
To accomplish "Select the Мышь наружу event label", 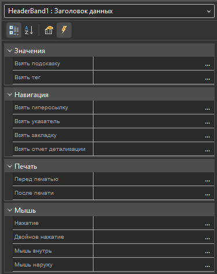I will [x=33, y=265].
